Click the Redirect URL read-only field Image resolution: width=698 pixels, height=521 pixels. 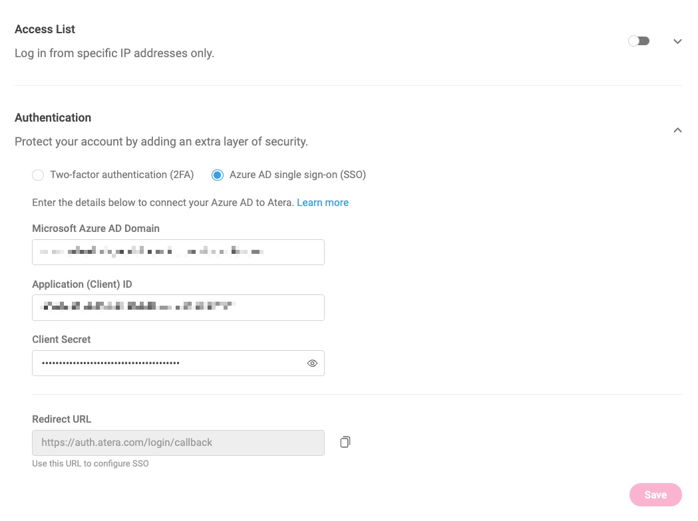[x=178, y=443]
